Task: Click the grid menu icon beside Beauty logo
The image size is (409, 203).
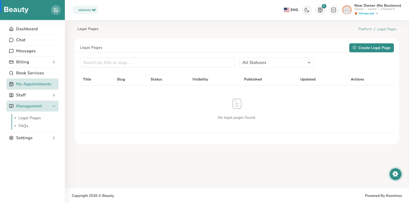Action: point(56,10)
